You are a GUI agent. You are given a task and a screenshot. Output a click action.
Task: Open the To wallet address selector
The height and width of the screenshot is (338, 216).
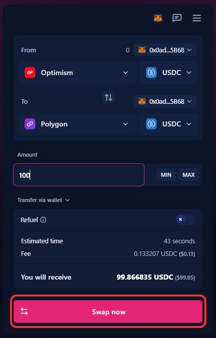[x=165, y=101]
